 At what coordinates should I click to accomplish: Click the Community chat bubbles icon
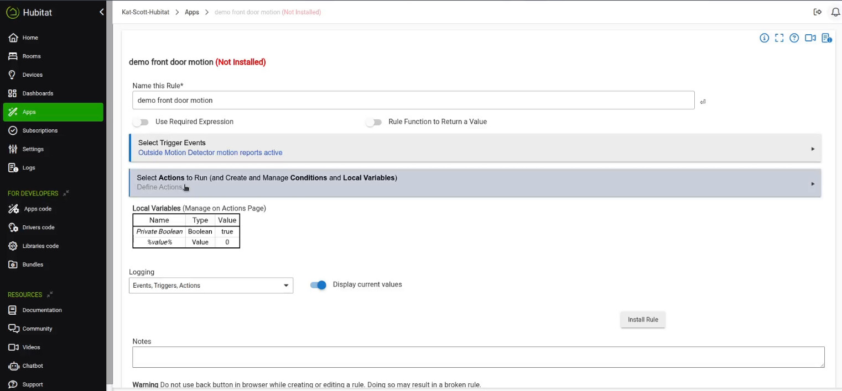[13, 329]
